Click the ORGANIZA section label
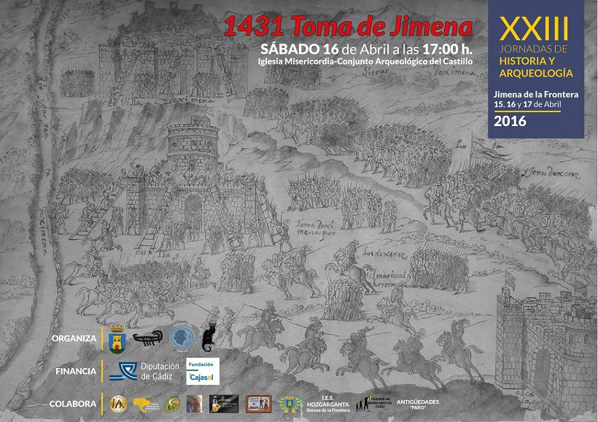 point(74,338)
